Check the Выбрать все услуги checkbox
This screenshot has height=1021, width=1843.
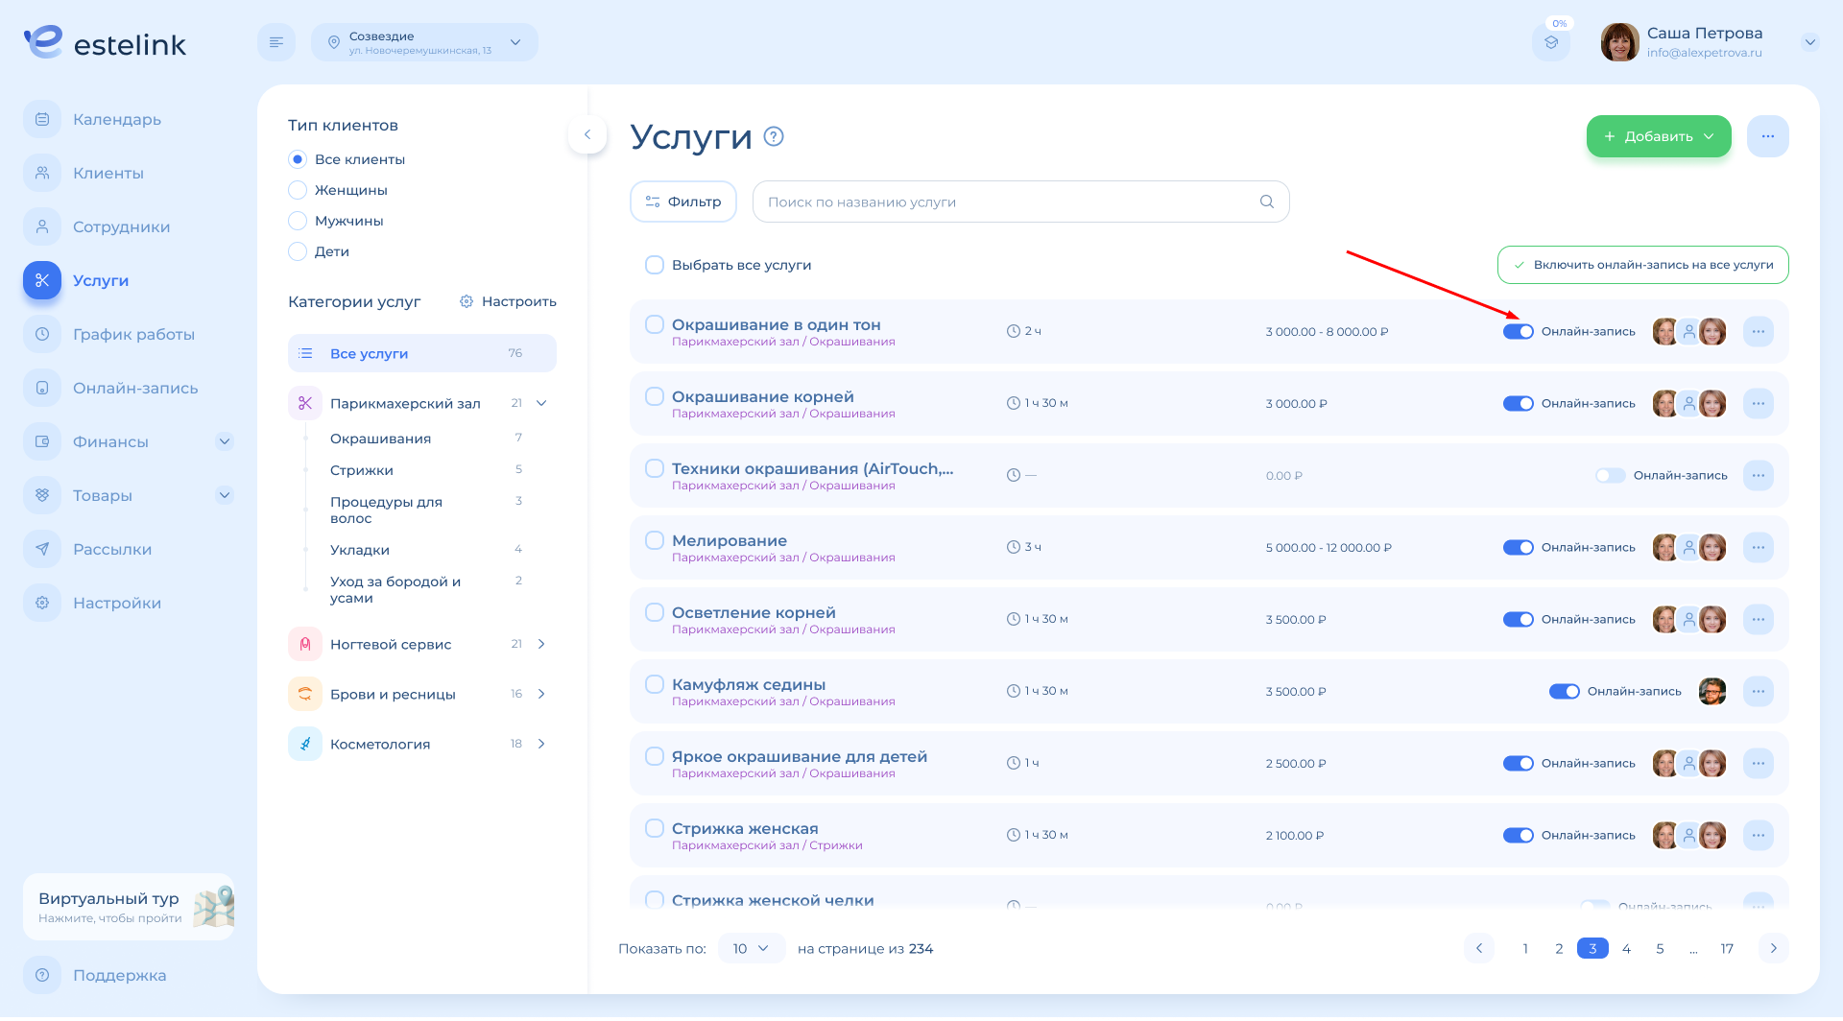coord(655,265)
